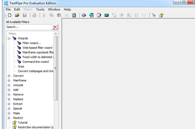Open Restriction documentation tree item
195x129 pixels.
[x=36, y=127]
